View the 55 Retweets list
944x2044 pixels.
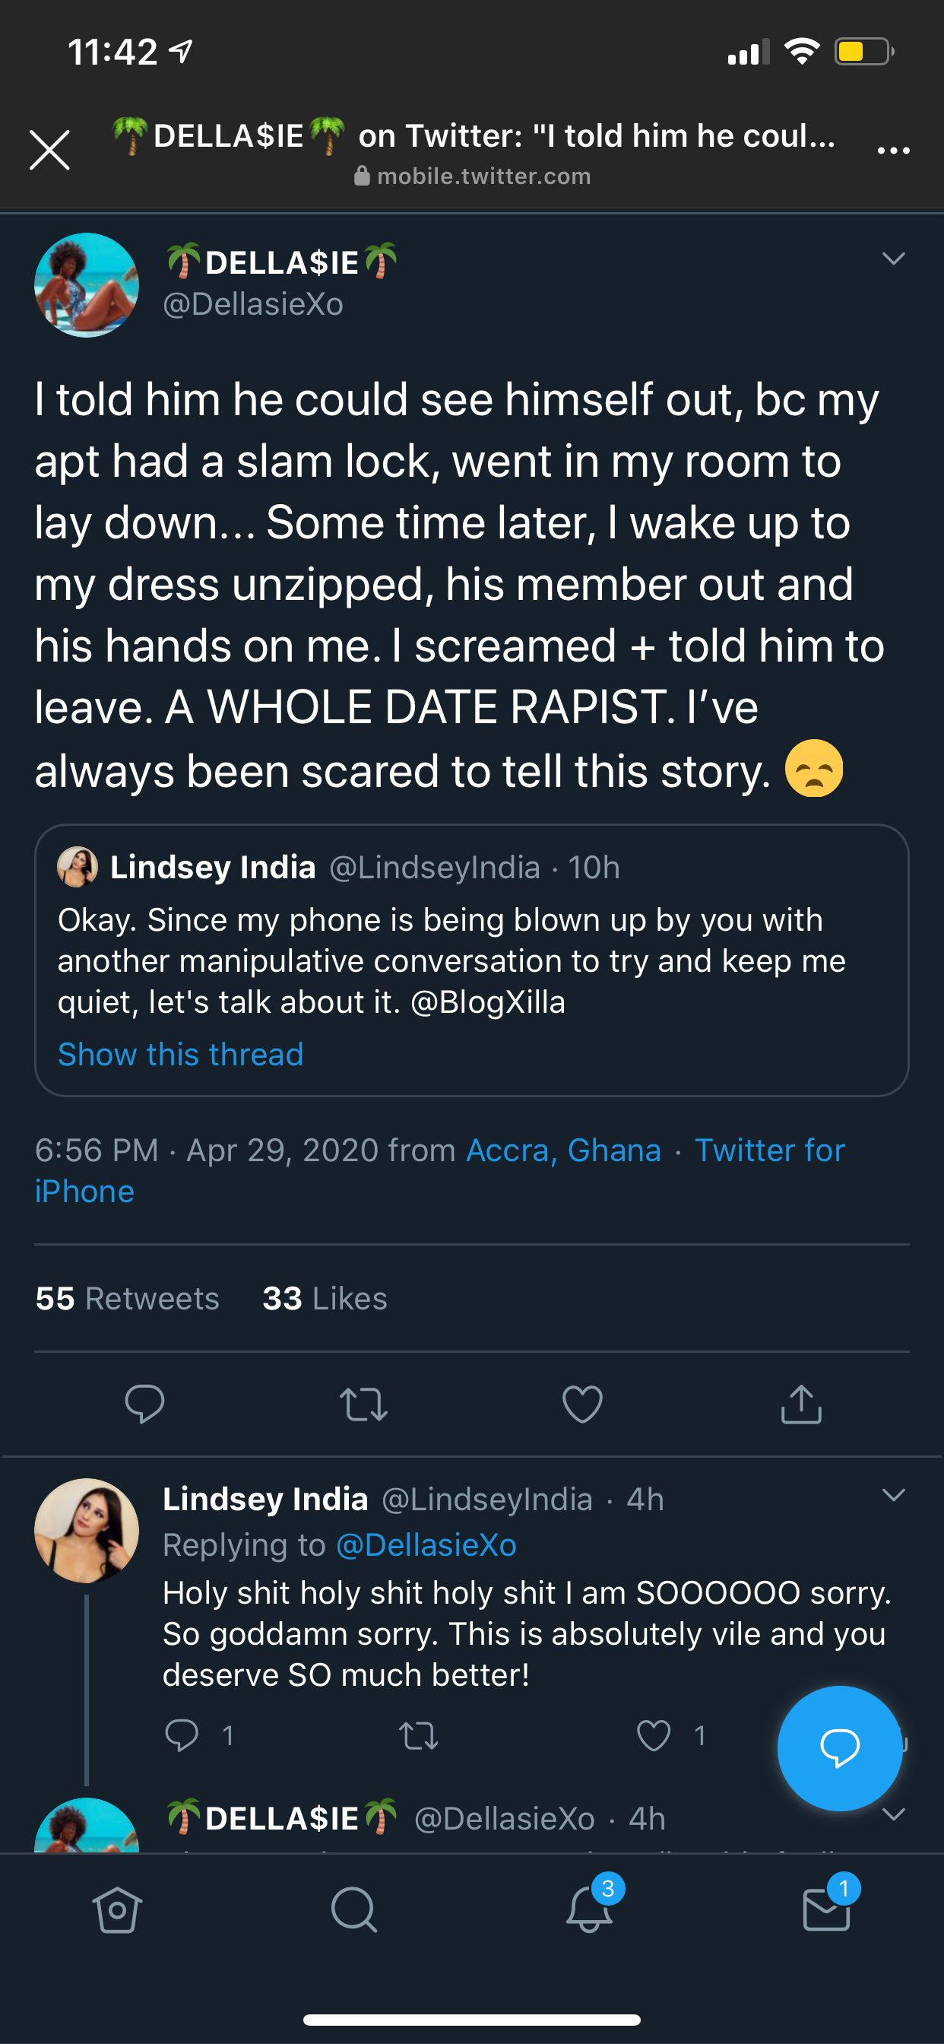click(127, 1298)
